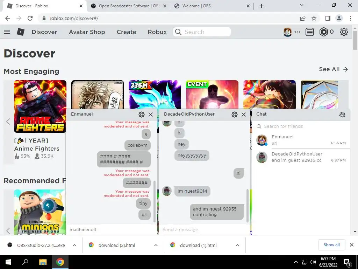Open the user avatar profile icon
Viewport: 358px width, 269px height.
click(x=287, y=32)
